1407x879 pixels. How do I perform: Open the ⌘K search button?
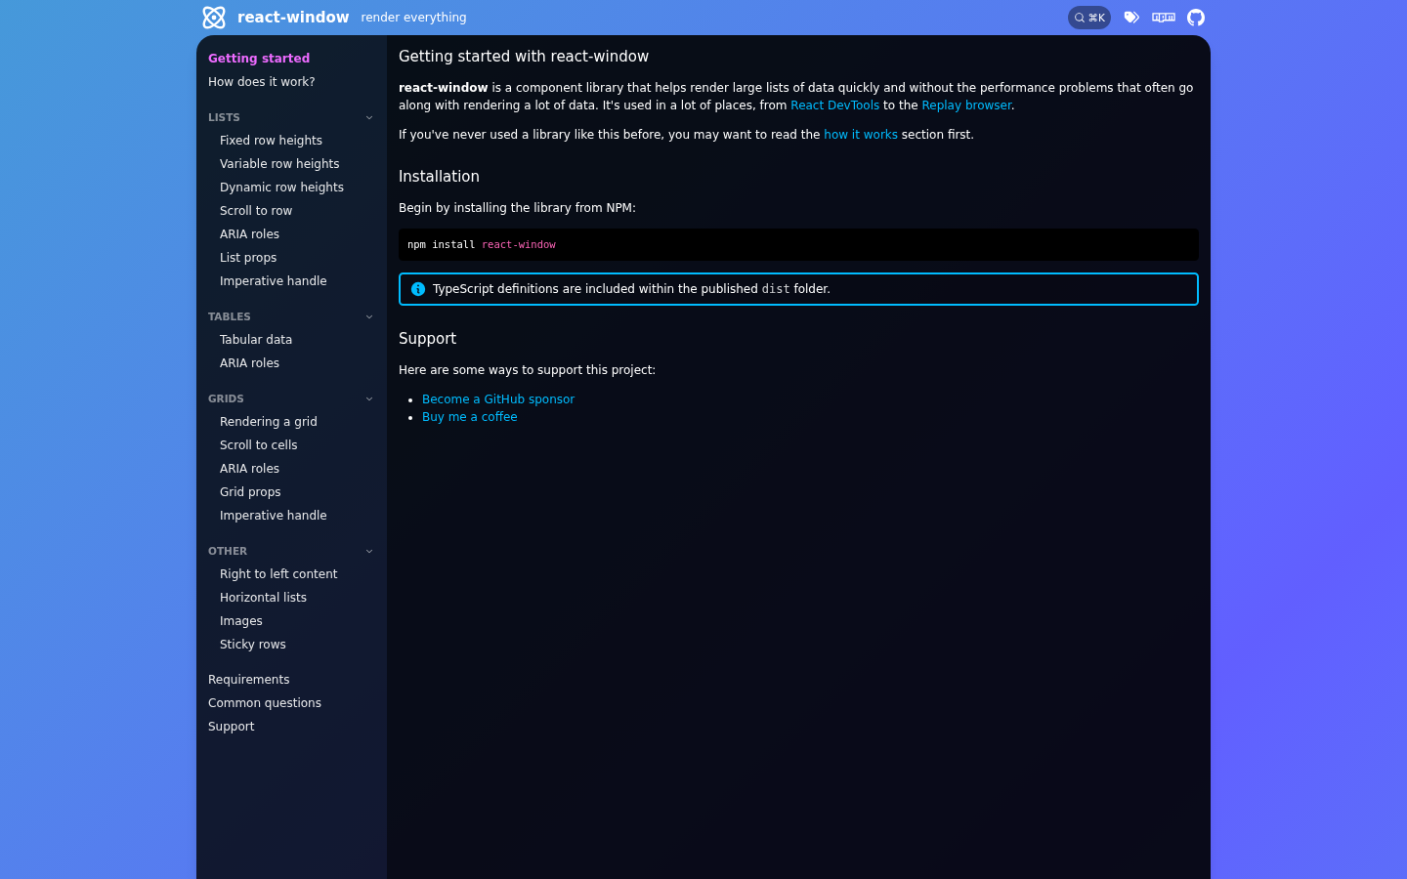[x=1089, y=18]
